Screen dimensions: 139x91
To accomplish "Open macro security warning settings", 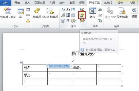I will tap(28, 21).
